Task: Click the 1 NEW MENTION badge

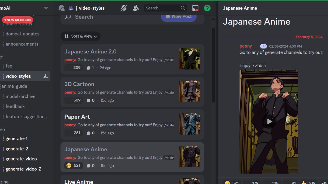Action: click(17, 20)
